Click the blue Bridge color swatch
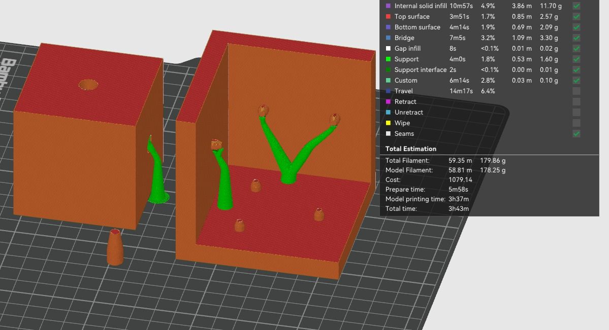The width and height of the screenshot is (609, 330). point(388,38)
